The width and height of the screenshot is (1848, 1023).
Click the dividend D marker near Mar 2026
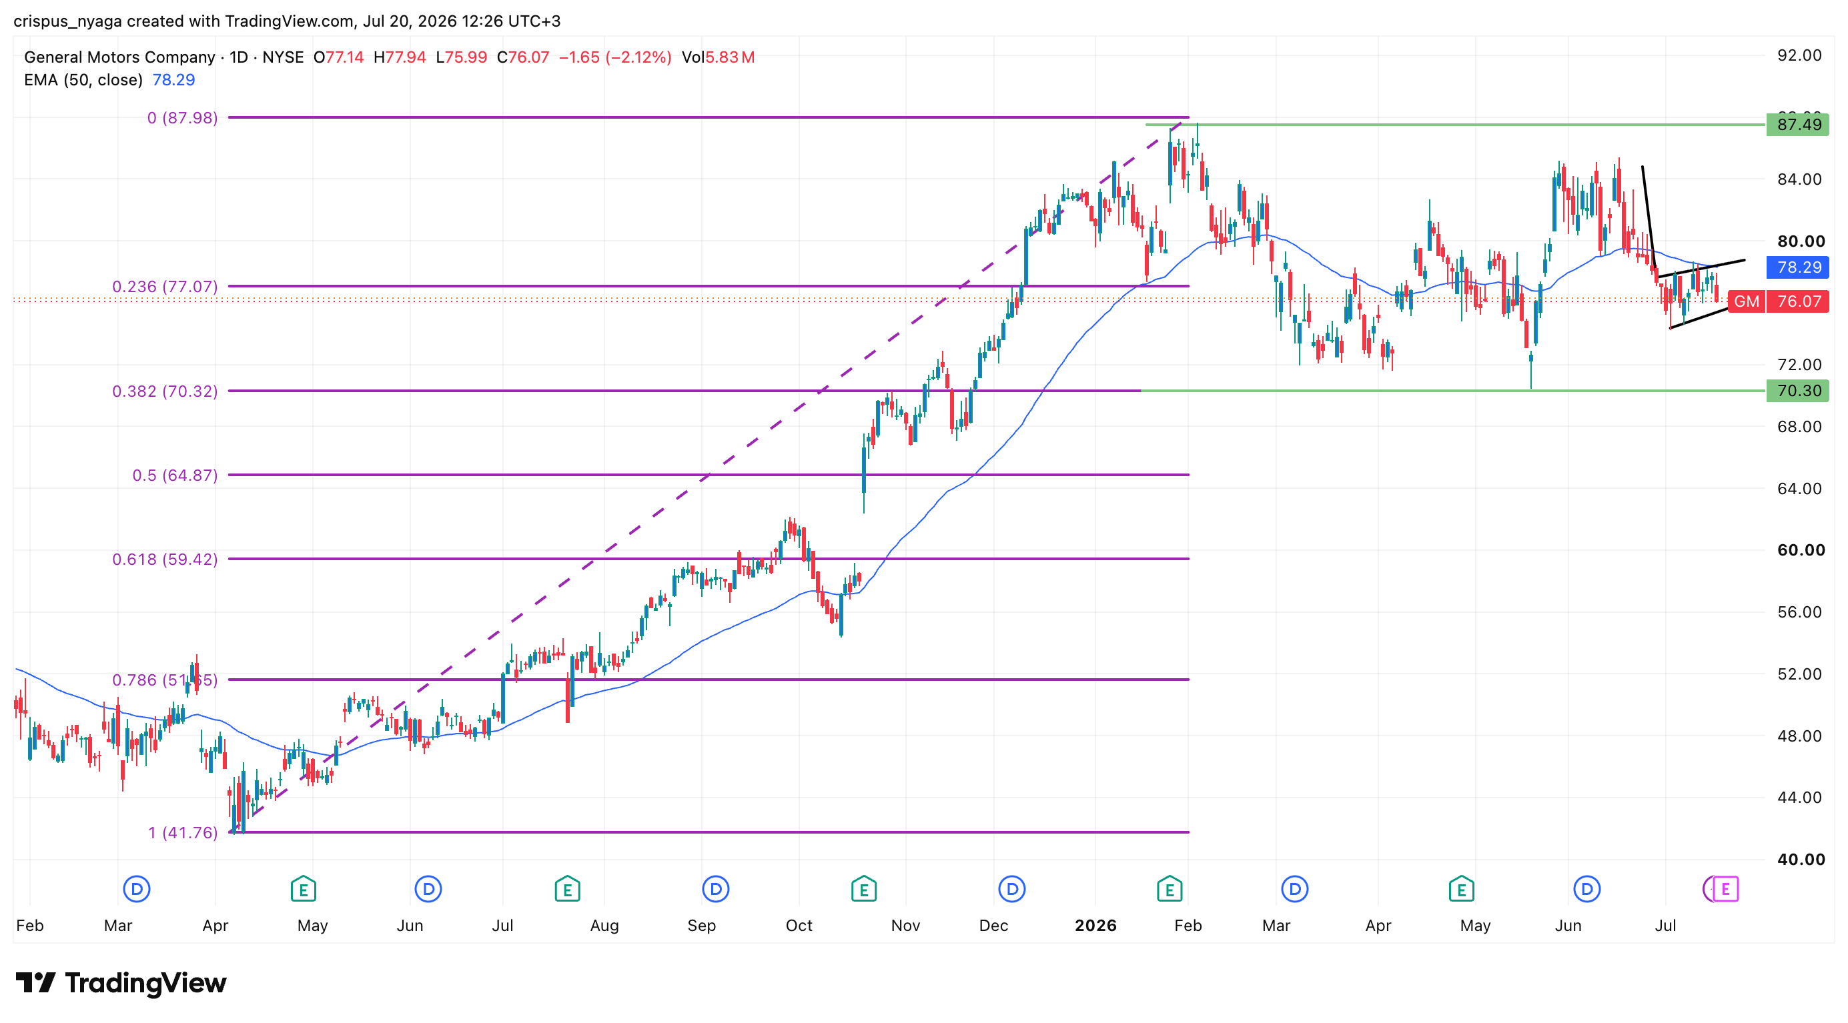pyautogui.click(x=1295, y=889)
